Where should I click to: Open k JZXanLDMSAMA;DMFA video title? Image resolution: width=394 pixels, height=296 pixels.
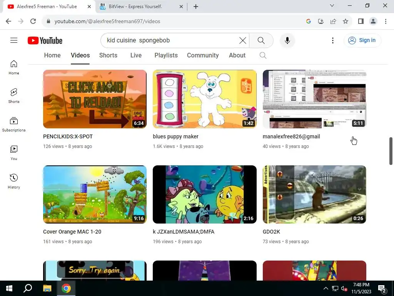184,232
